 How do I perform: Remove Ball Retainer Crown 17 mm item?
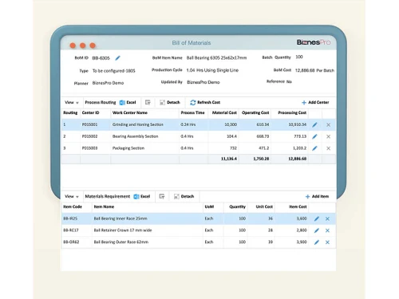pyautogui.click(x=327, y=230)
